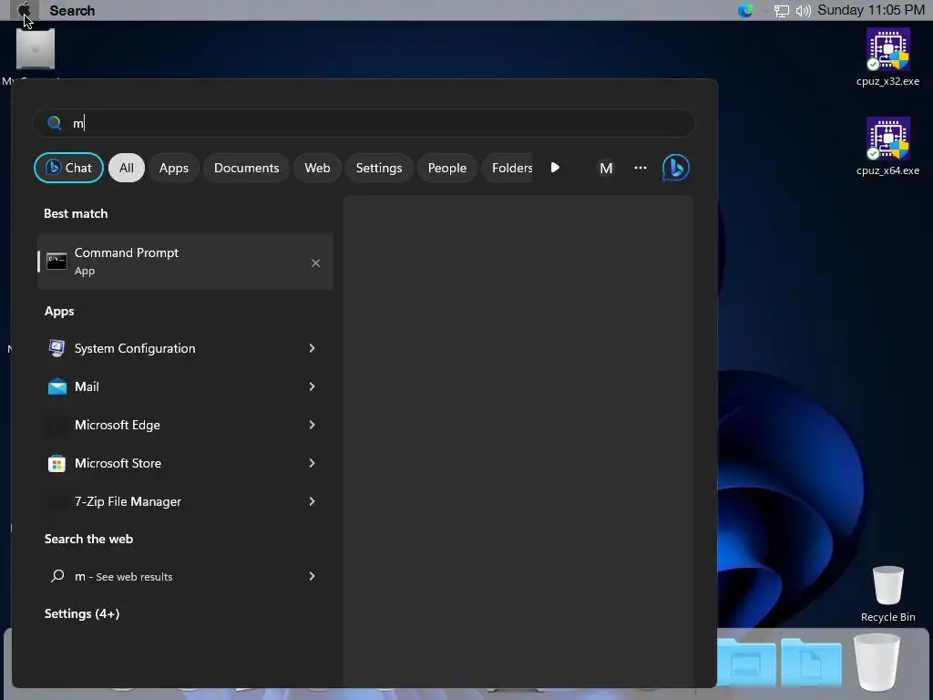Expand the 7-Zip File Manager chevron
Image resolution: width=933 pixels, height=700 pixels.
click(x=312, y=501)
